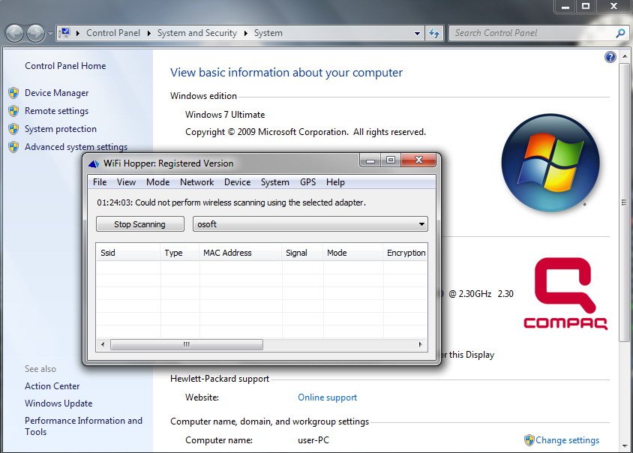The image size is (633, 453).
Task: Open Advanced system settings link
Action: pyautogui.click(x=76, y=147)
